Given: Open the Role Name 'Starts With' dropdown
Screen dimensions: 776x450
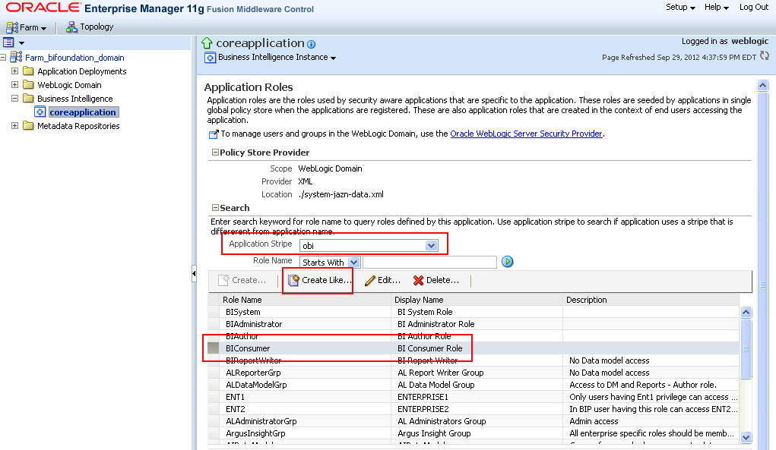Looking at the screenshot, I should tap(355, 261).
